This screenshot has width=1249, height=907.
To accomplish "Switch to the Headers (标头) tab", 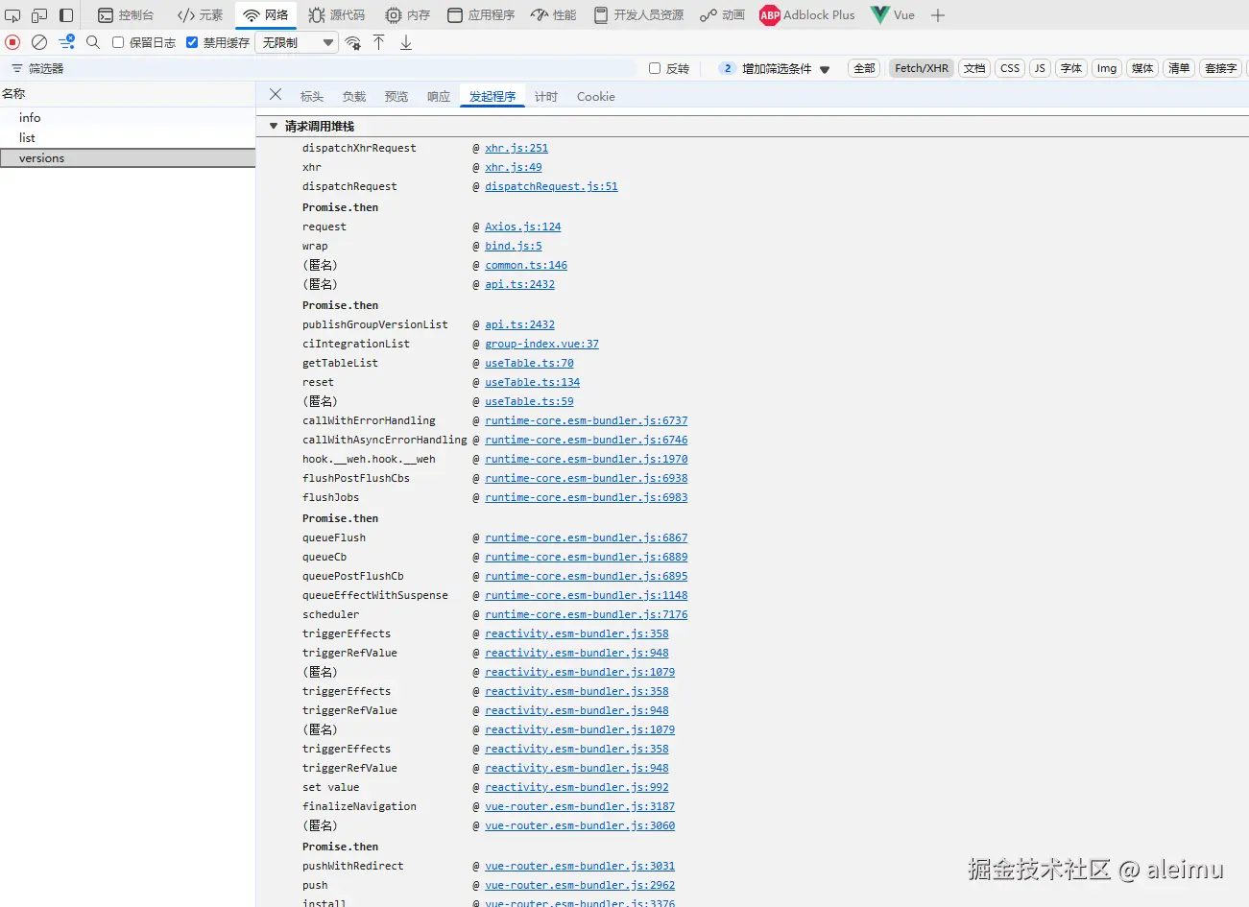I will pos(312,96).
